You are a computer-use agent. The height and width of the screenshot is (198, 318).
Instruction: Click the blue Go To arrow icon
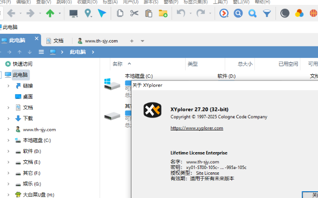tap(102, 13)
